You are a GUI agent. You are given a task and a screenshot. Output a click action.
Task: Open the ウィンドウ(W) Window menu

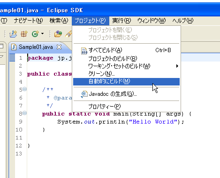(x=152, y=21)
